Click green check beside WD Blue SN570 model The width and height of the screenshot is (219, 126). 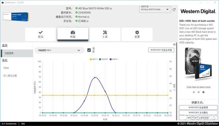pos(76,8)
